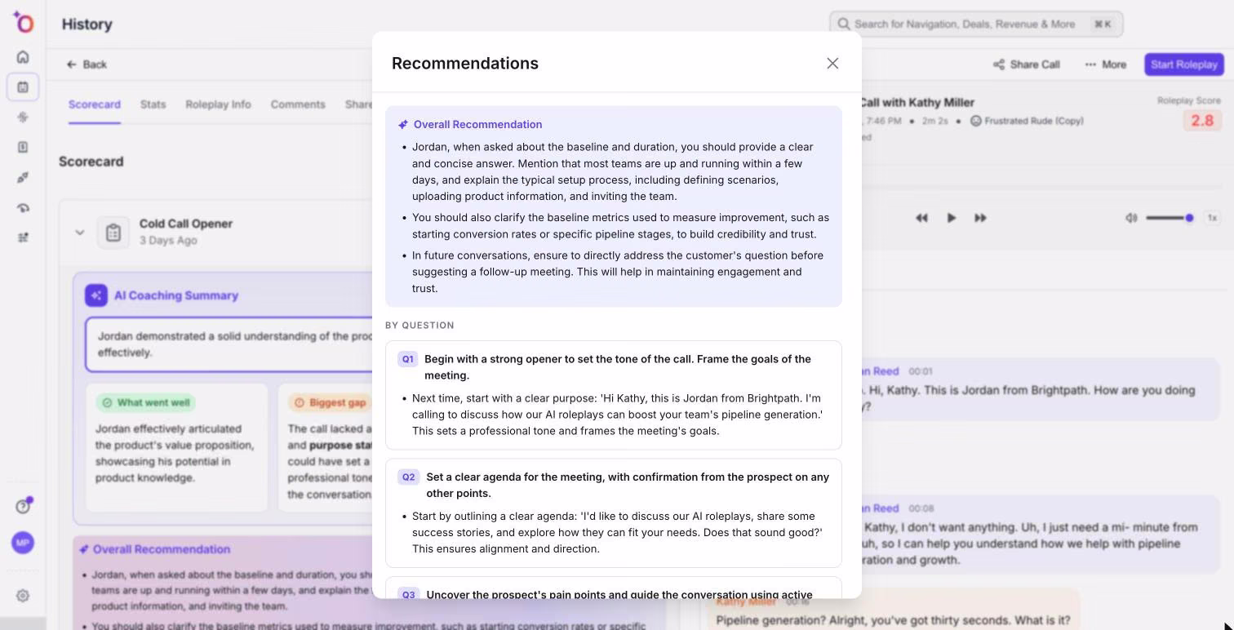Click the Q2 clear agenda recommendation

pyautogui.click(x=614, y=513)
